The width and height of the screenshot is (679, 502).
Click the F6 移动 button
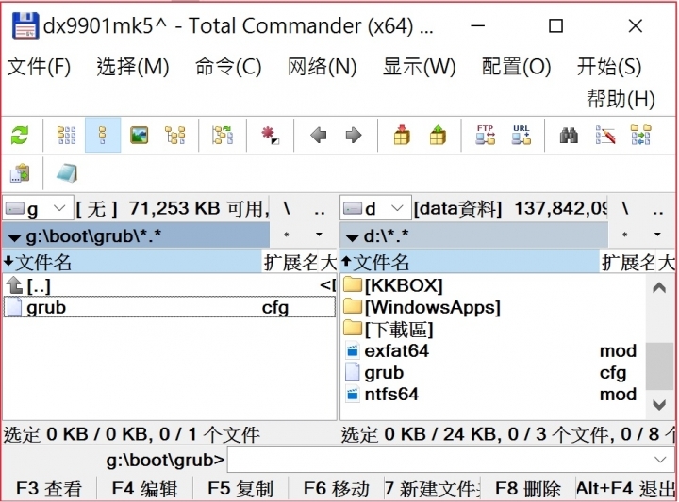[337, 489]
